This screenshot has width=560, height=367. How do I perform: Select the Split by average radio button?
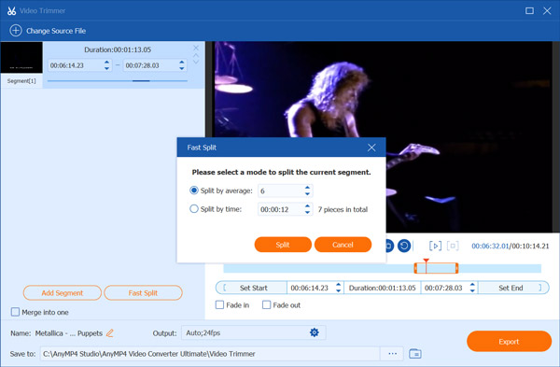[194, 191]
